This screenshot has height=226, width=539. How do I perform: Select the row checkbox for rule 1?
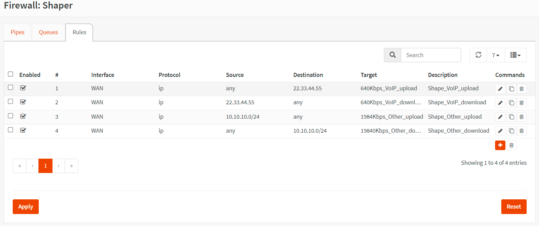[11, 88]
